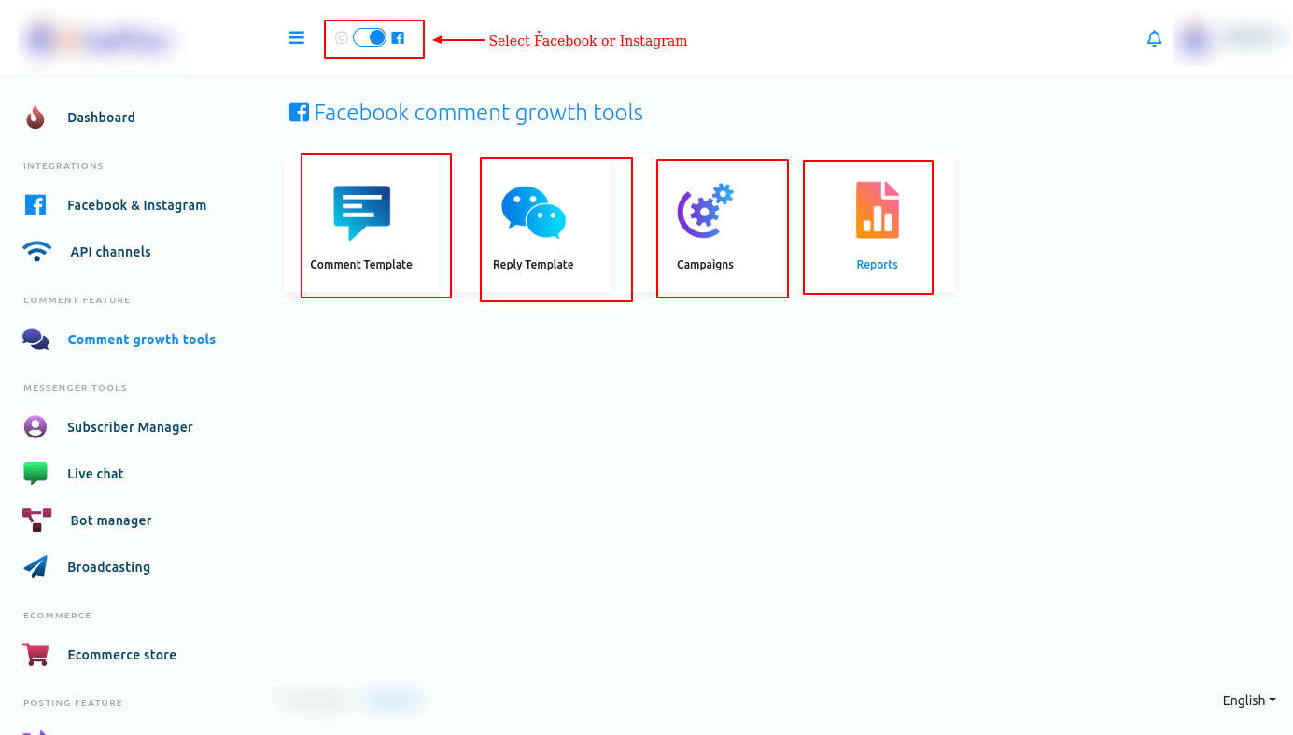Click the Dashboard flame icon
1293x735 pixels.
pos(35,118)
